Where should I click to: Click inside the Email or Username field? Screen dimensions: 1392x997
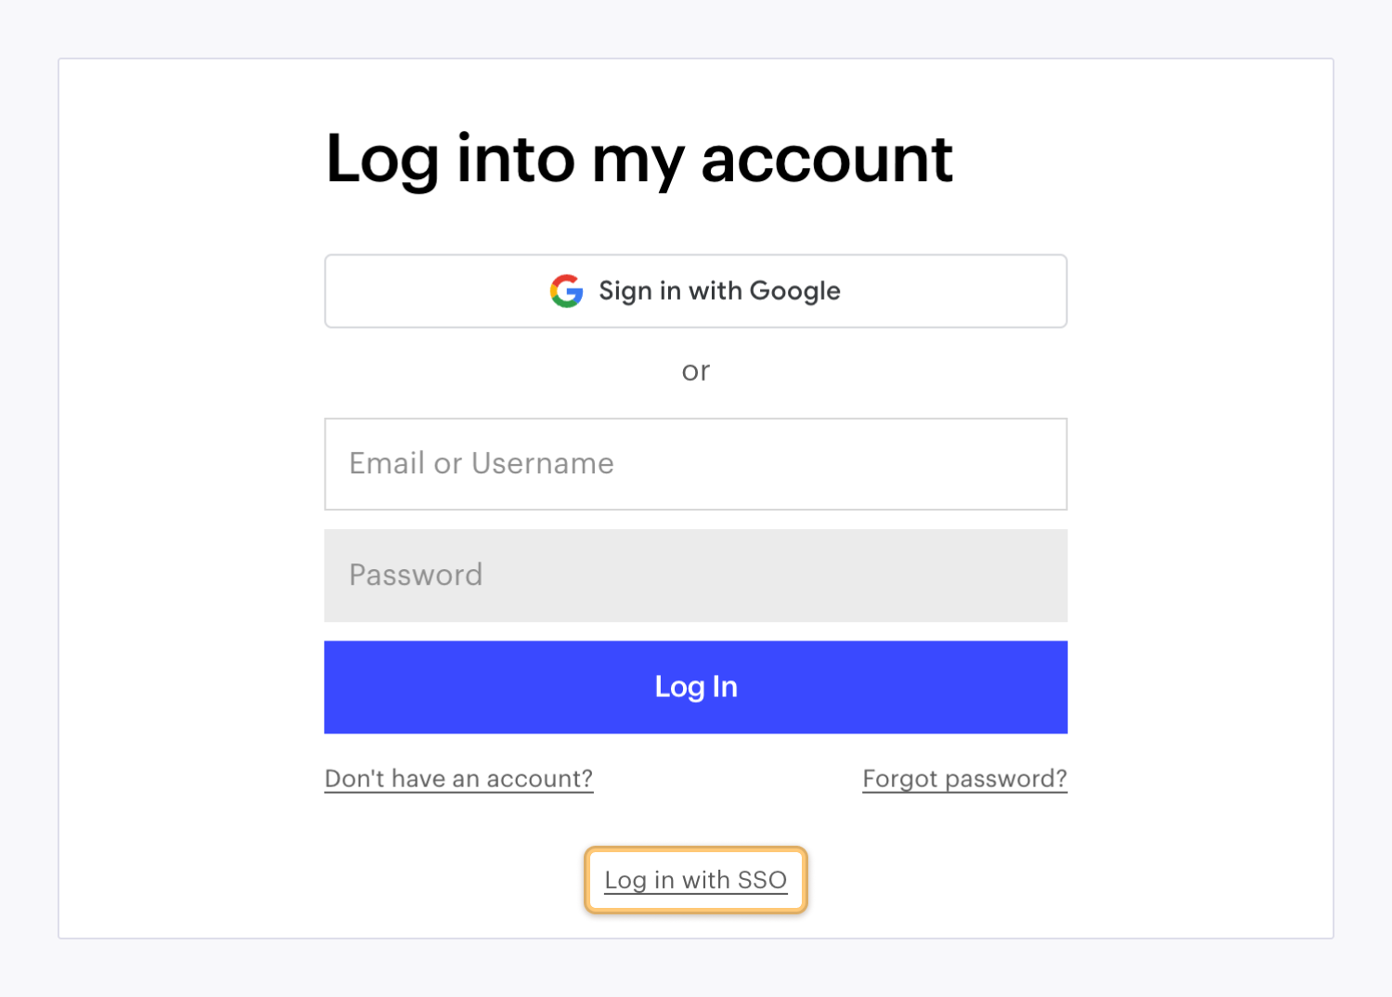click(696, 464)
